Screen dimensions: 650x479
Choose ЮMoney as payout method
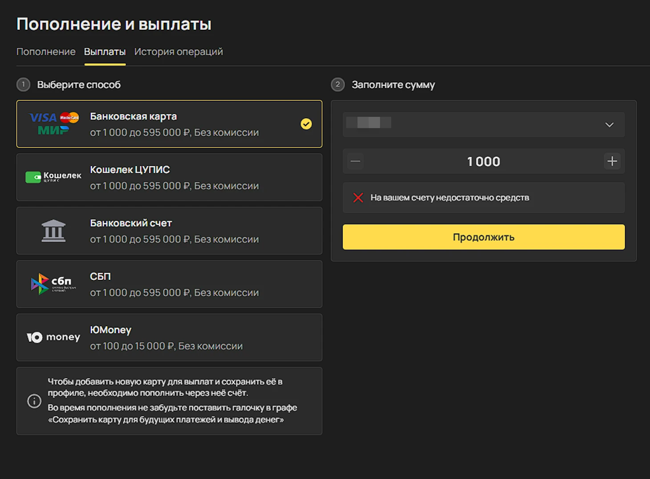pos(169,337)
